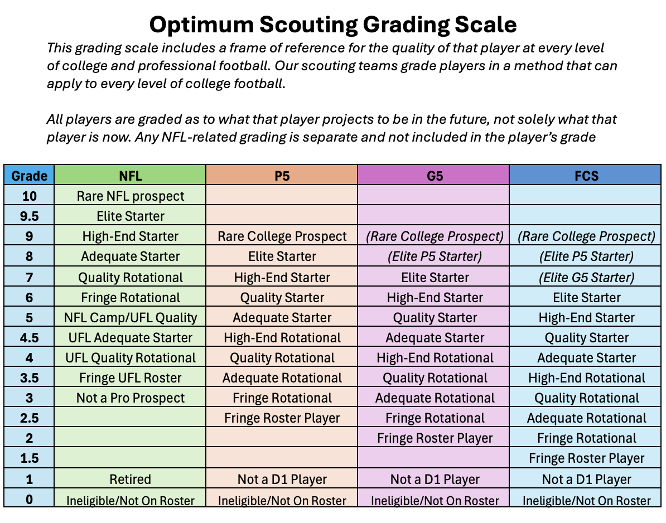666x523 pixels.
Task: Select the 'UFL Adequate Starter' cell
Action: 131,338
